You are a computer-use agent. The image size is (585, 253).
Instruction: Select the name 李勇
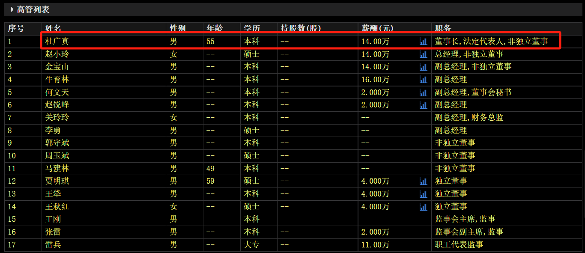pos(53,131)
